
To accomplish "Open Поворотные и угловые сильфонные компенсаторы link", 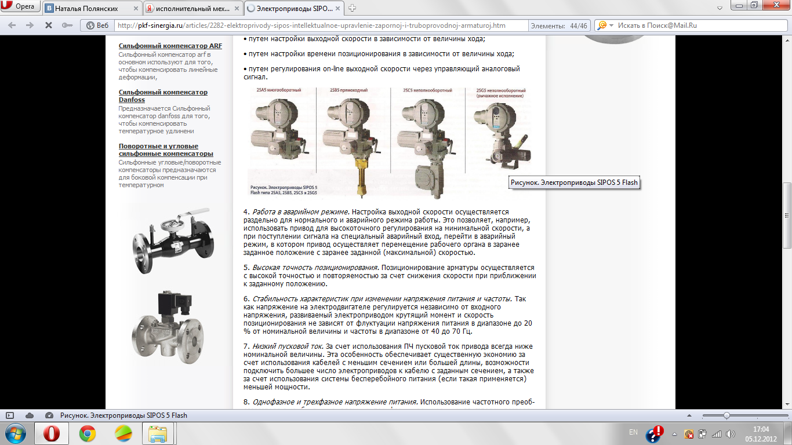I will [166, 150].
